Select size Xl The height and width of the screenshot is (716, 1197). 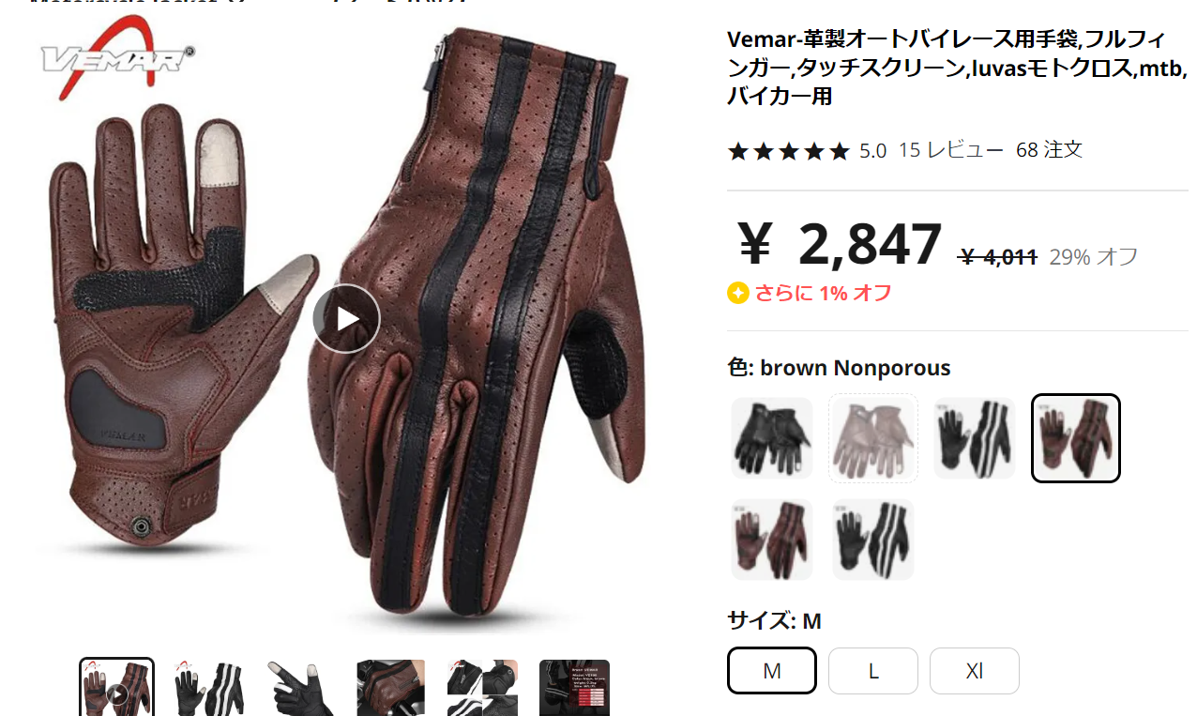[975, 671]
